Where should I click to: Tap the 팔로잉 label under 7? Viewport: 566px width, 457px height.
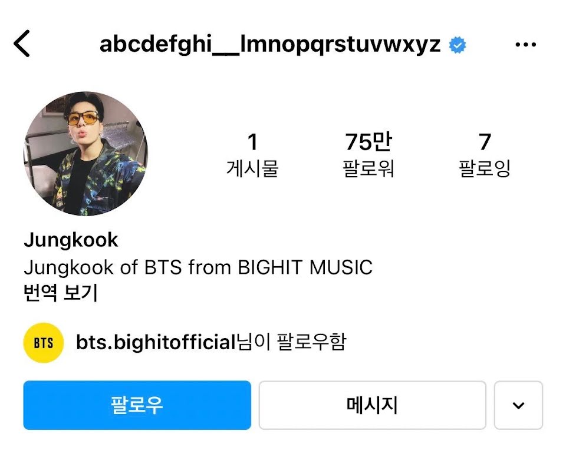485,169
